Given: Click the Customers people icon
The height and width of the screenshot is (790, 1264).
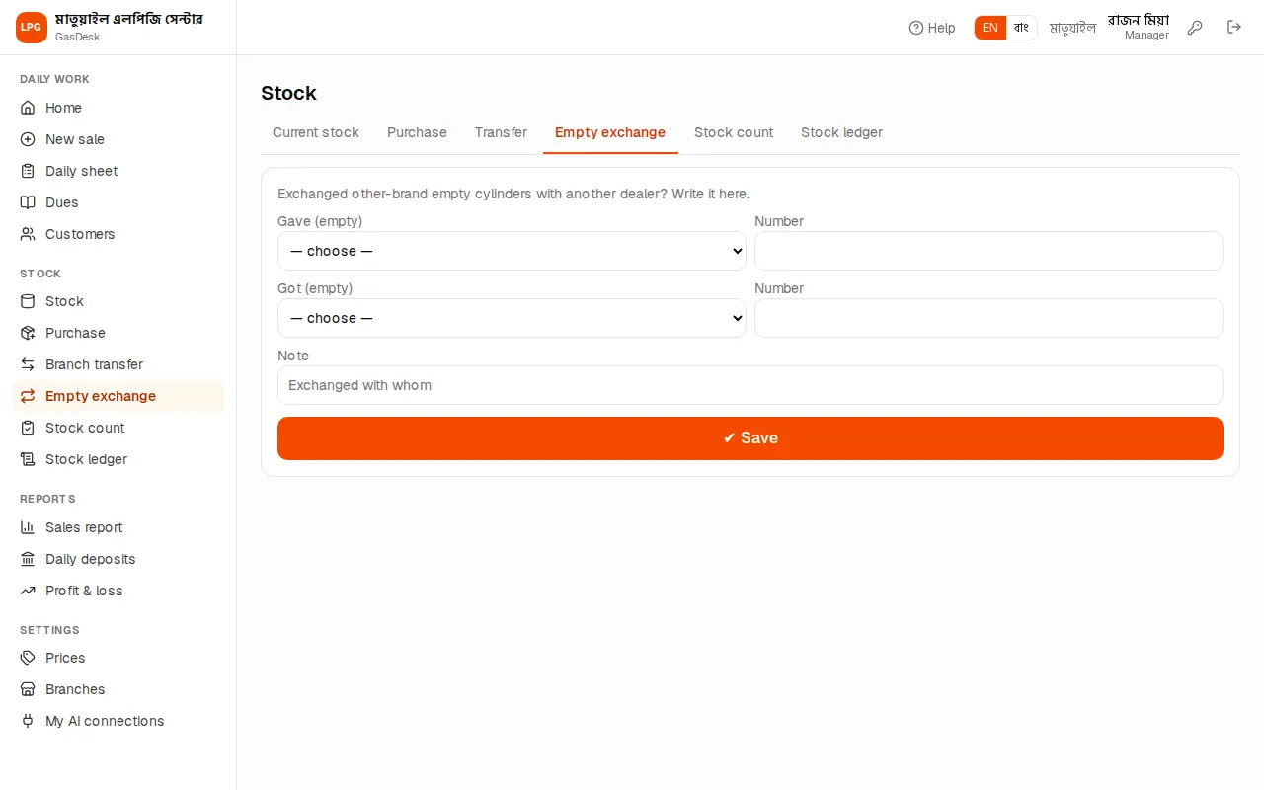Looking at the screenshot, I should click(x=28, y=234).
